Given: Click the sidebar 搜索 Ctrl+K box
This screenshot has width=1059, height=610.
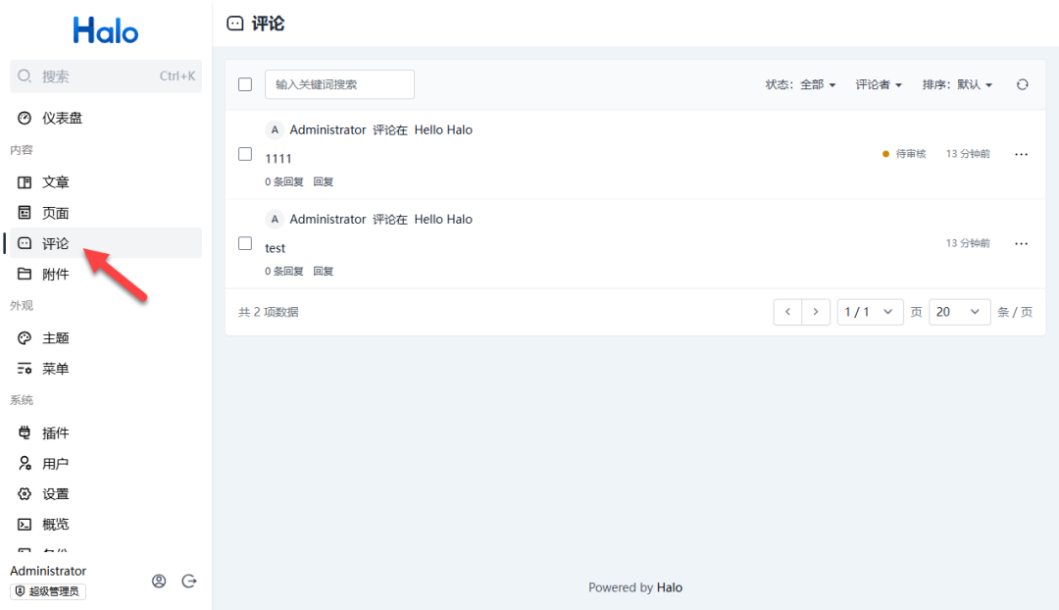Looking at the screenshot, I should (x=105, y=76).
